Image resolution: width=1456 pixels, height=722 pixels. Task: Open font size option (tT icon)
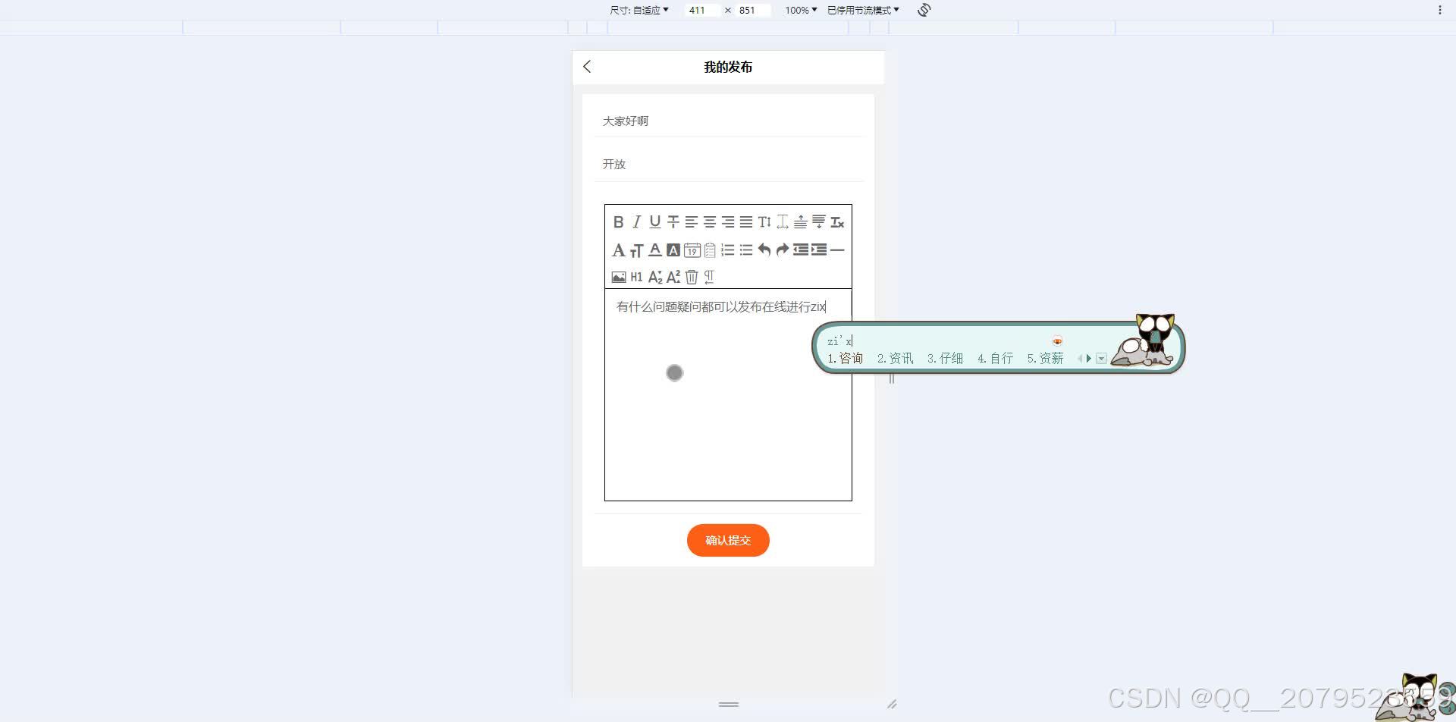point(636,250)
